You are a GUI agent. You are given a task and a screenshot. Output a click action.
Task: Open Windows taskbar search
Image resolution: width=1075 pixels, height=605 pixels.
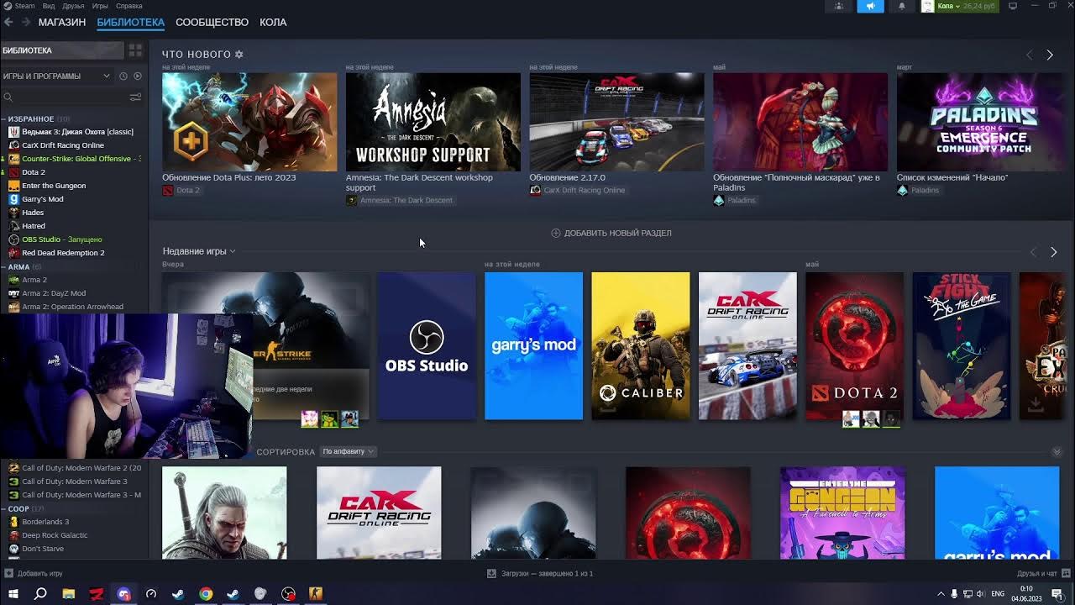click(40, 594)
